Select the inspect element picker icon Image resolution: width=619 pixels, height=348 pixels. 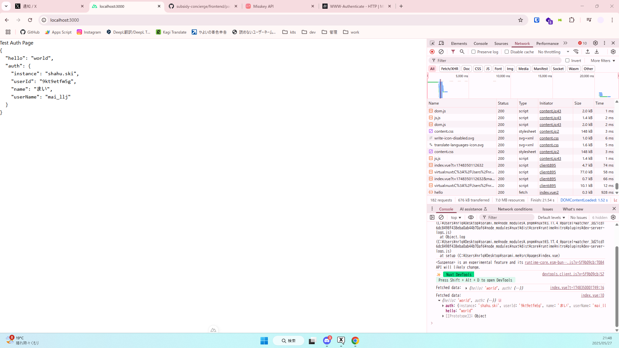(432, 43)
